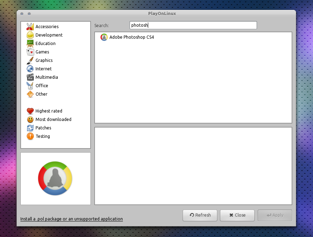
Task: Click the Apply button
Action: (x=275, y=215)
